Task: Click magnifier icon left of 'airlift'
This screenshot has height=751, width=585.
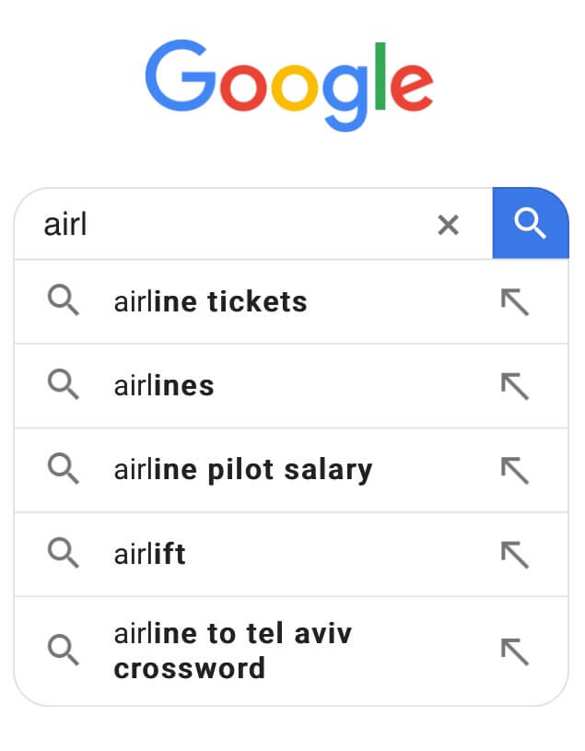Action: (x=64, y=553)
